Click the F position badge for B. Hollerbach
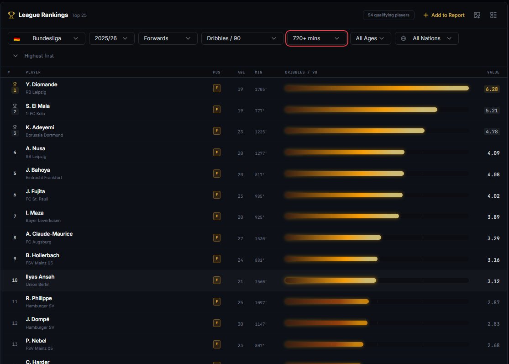The image size is (509, 364). [217, 259]
